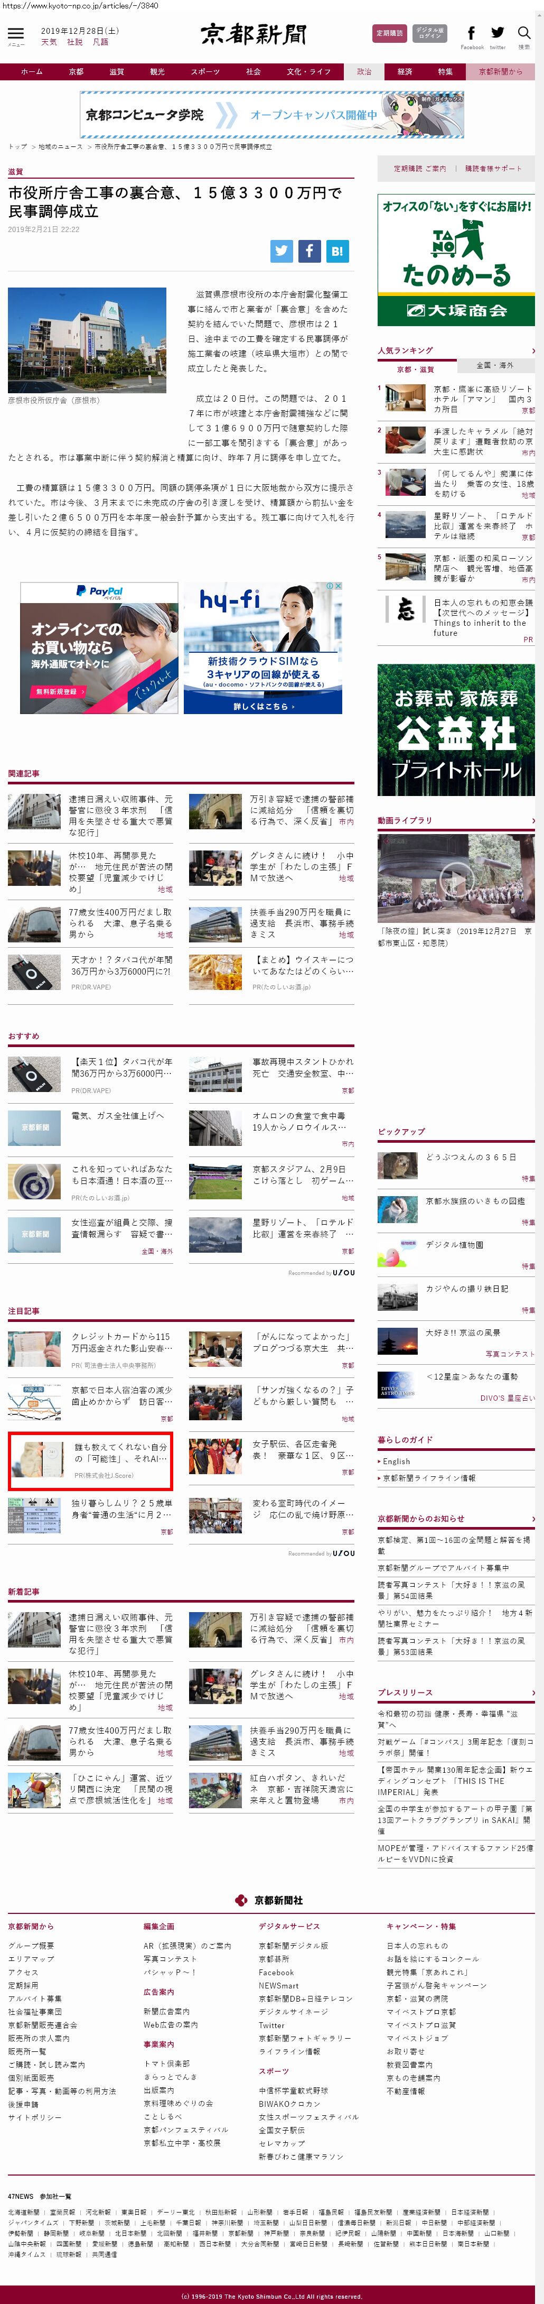Click the 定期購読 button

coord(389,33)
